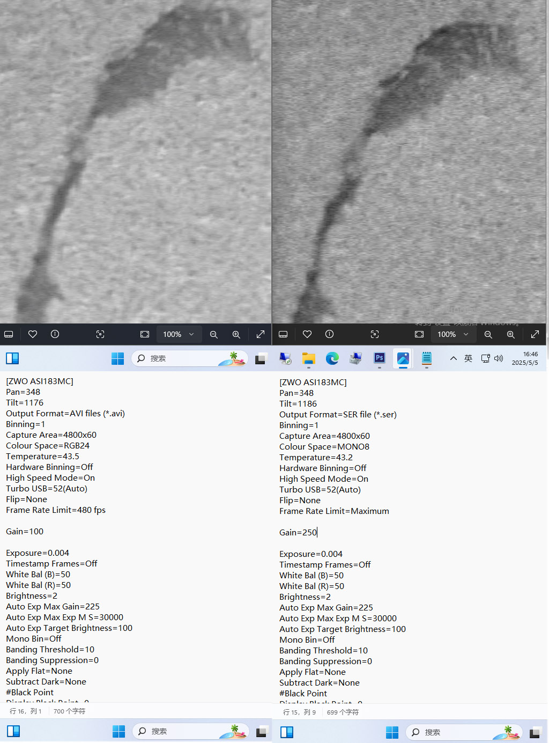The height and width of the screenshot is (743, 549).
Task: Open Photoshop from the taskbar
Action: [380, 358]
